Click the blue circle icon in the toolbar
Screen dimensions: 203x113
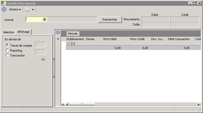4,9
